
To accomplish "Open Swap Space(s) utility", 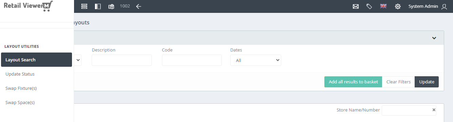I will click(x=20, y=102).
